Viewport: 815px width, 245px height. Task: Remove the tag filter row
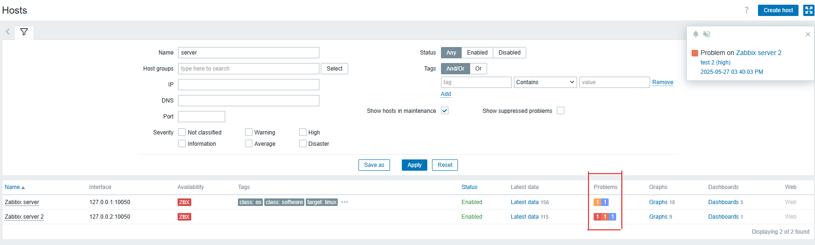click(x=663, y=82)
